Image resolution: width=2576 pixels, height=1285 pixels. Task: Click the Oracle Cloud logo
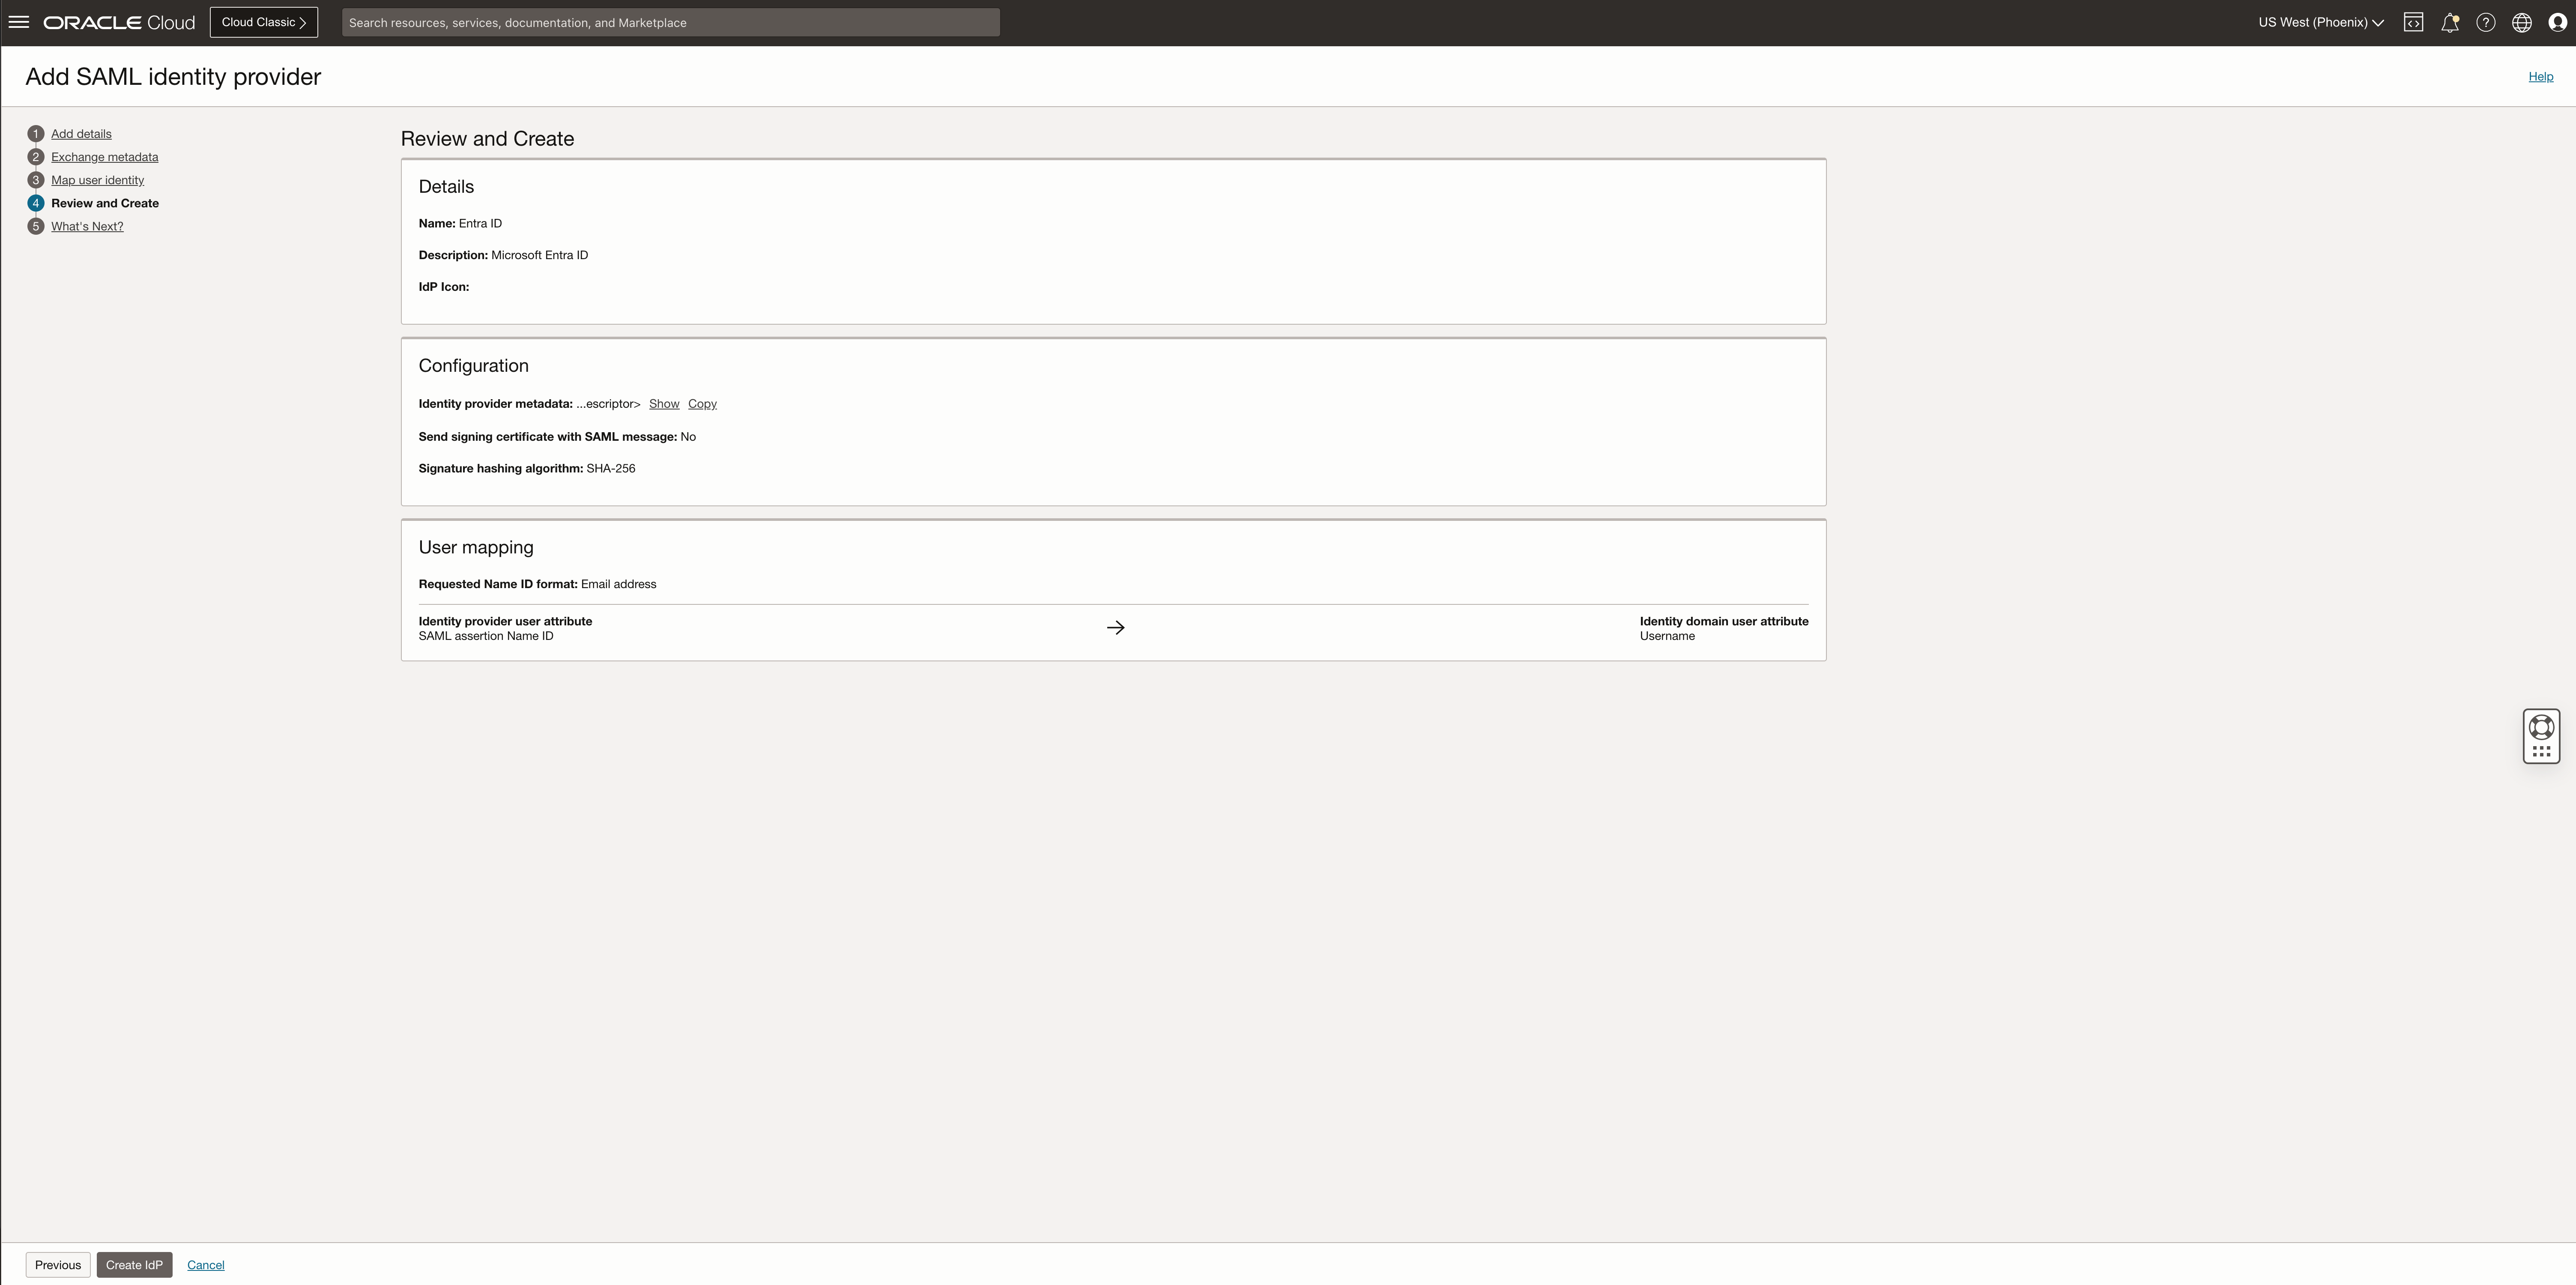(x=119, y=22)
